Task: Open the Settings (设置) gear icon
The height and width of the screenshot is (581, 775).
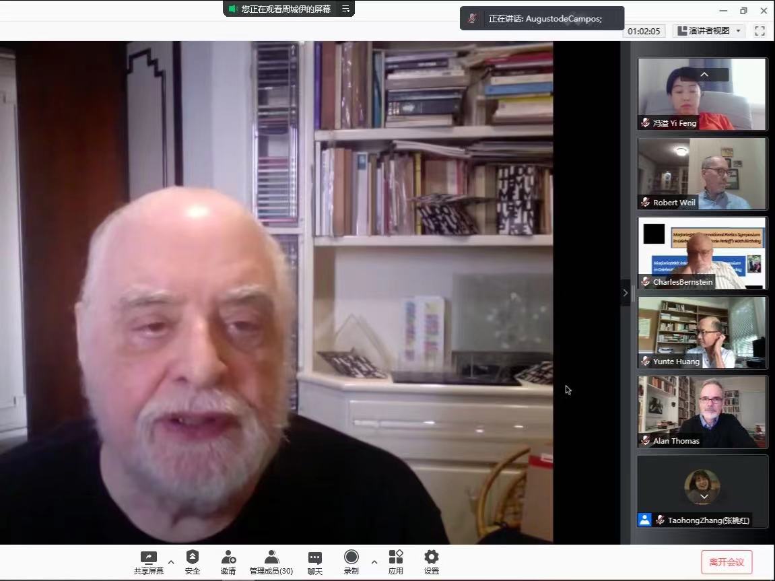Action: [432, 557]
